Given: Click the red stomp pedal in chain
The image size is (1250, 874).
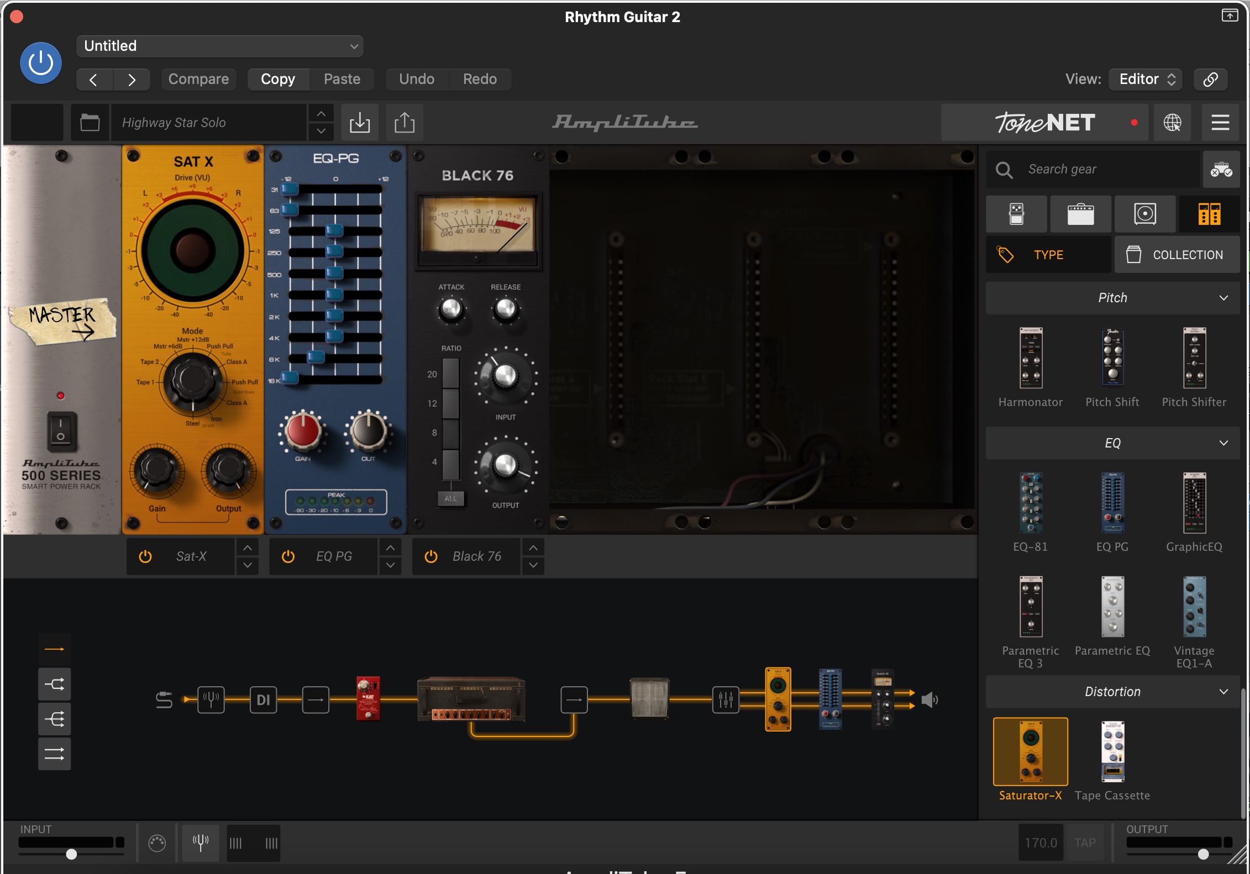Looking at the screenshot, I should pos(369,698).
